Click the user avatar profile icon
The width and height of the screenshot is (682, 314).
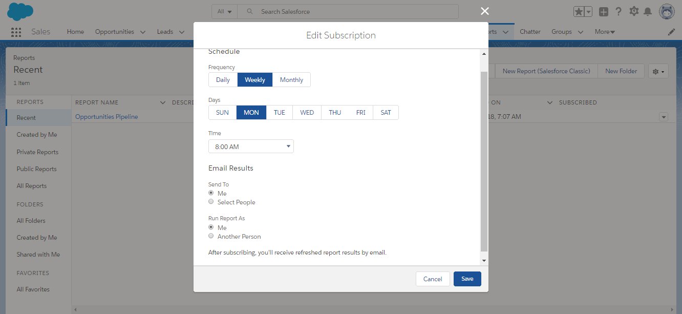(x=667, y=12)
